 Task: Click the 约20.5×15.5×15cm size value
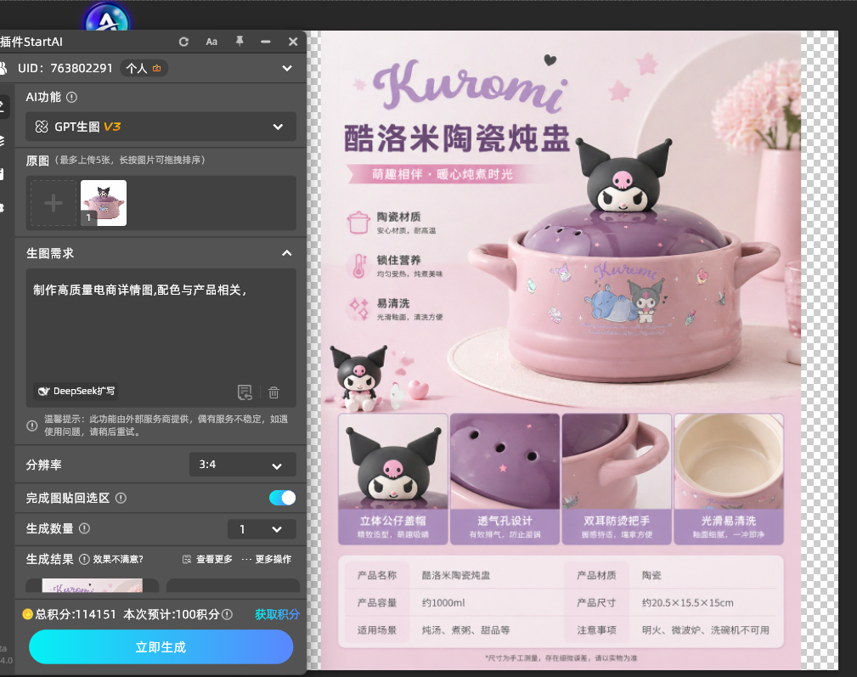click(x=688, y=603)
